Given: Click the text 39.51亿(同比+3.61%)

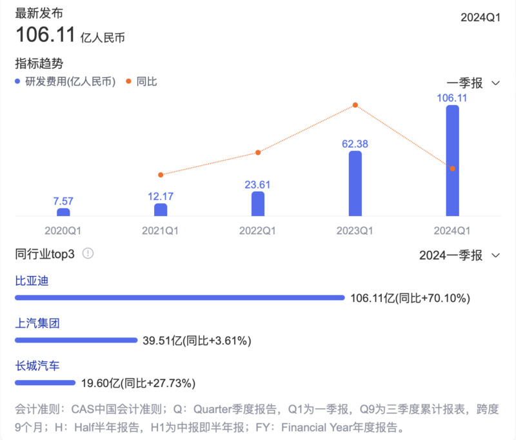Looking at the screenshot, I should [x=197, y=341].
